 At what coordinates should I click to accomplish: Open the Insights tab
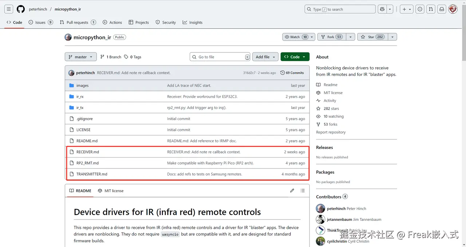193,23
